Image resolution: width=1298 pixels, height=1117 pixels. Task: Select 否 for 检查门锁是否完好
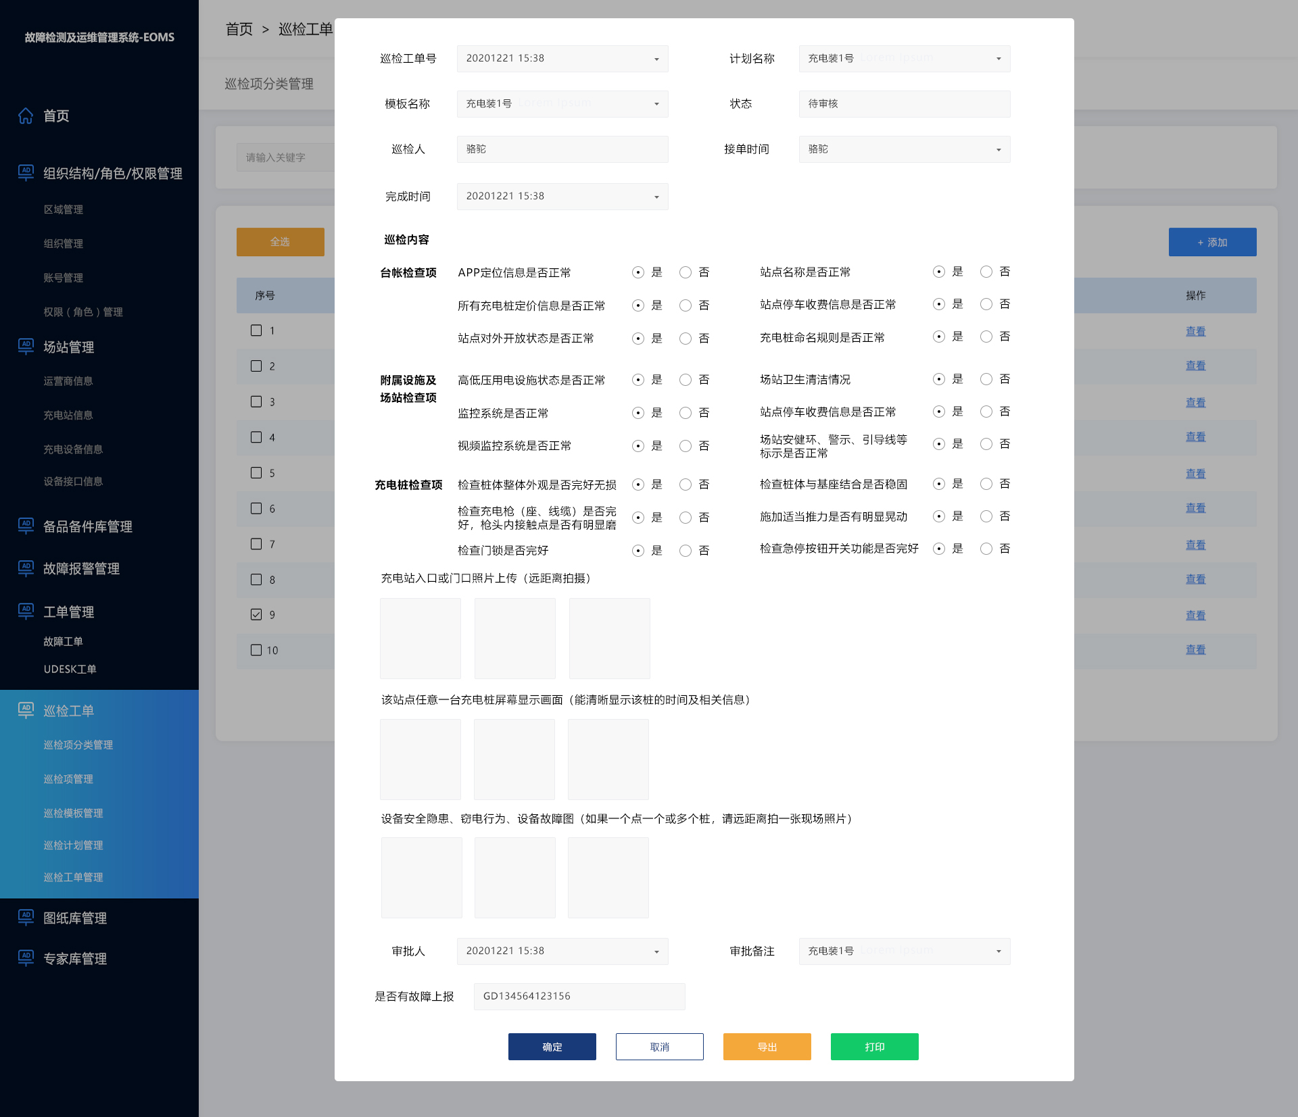(686, 551)
